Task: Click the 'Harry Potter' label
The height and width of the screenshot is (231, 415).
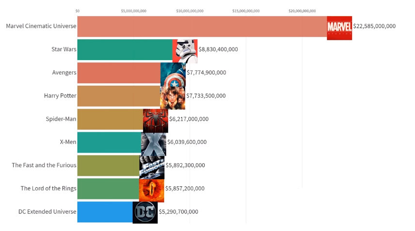Action: tap(60, 96)
